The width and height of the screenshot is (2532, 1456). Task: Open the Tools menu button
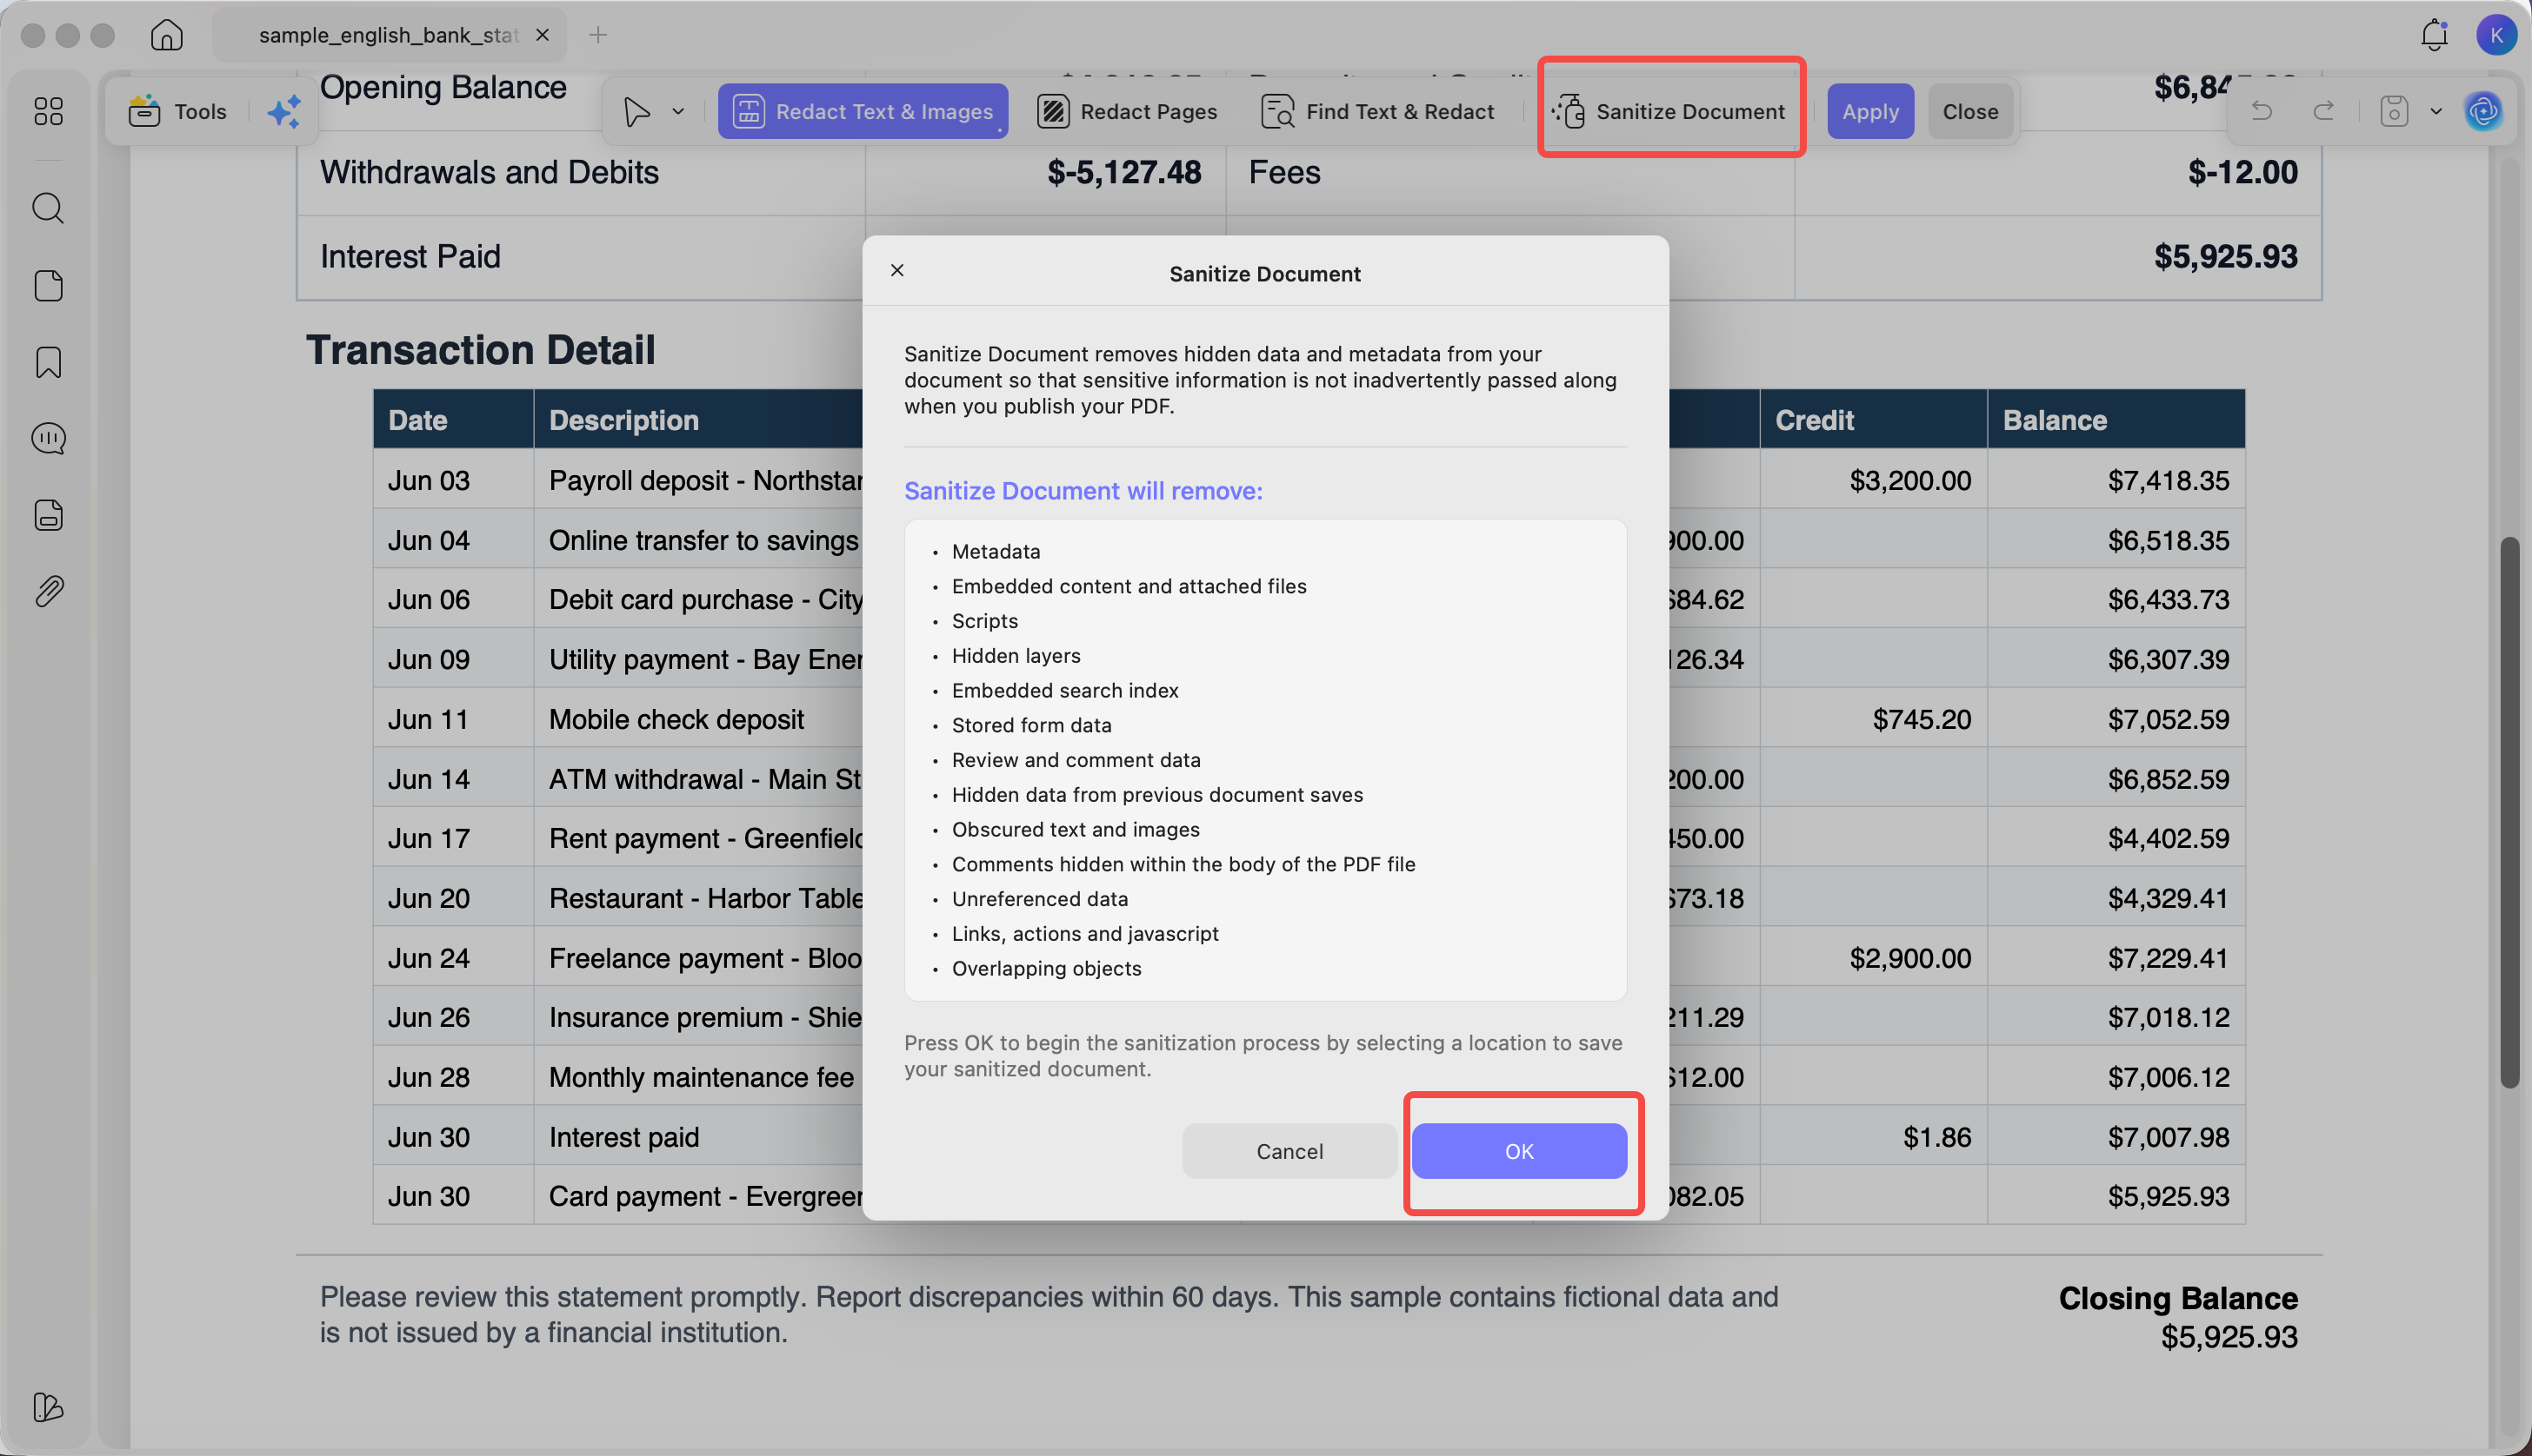178,111
